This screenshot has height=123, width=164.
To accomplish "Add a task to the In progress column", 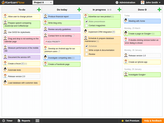I will pyautogui.click(x=119, y=10).
